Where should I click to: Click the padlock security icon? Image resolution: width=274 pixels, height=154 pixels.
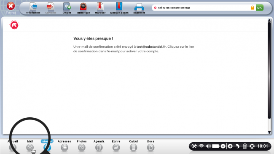coord(253,8)
